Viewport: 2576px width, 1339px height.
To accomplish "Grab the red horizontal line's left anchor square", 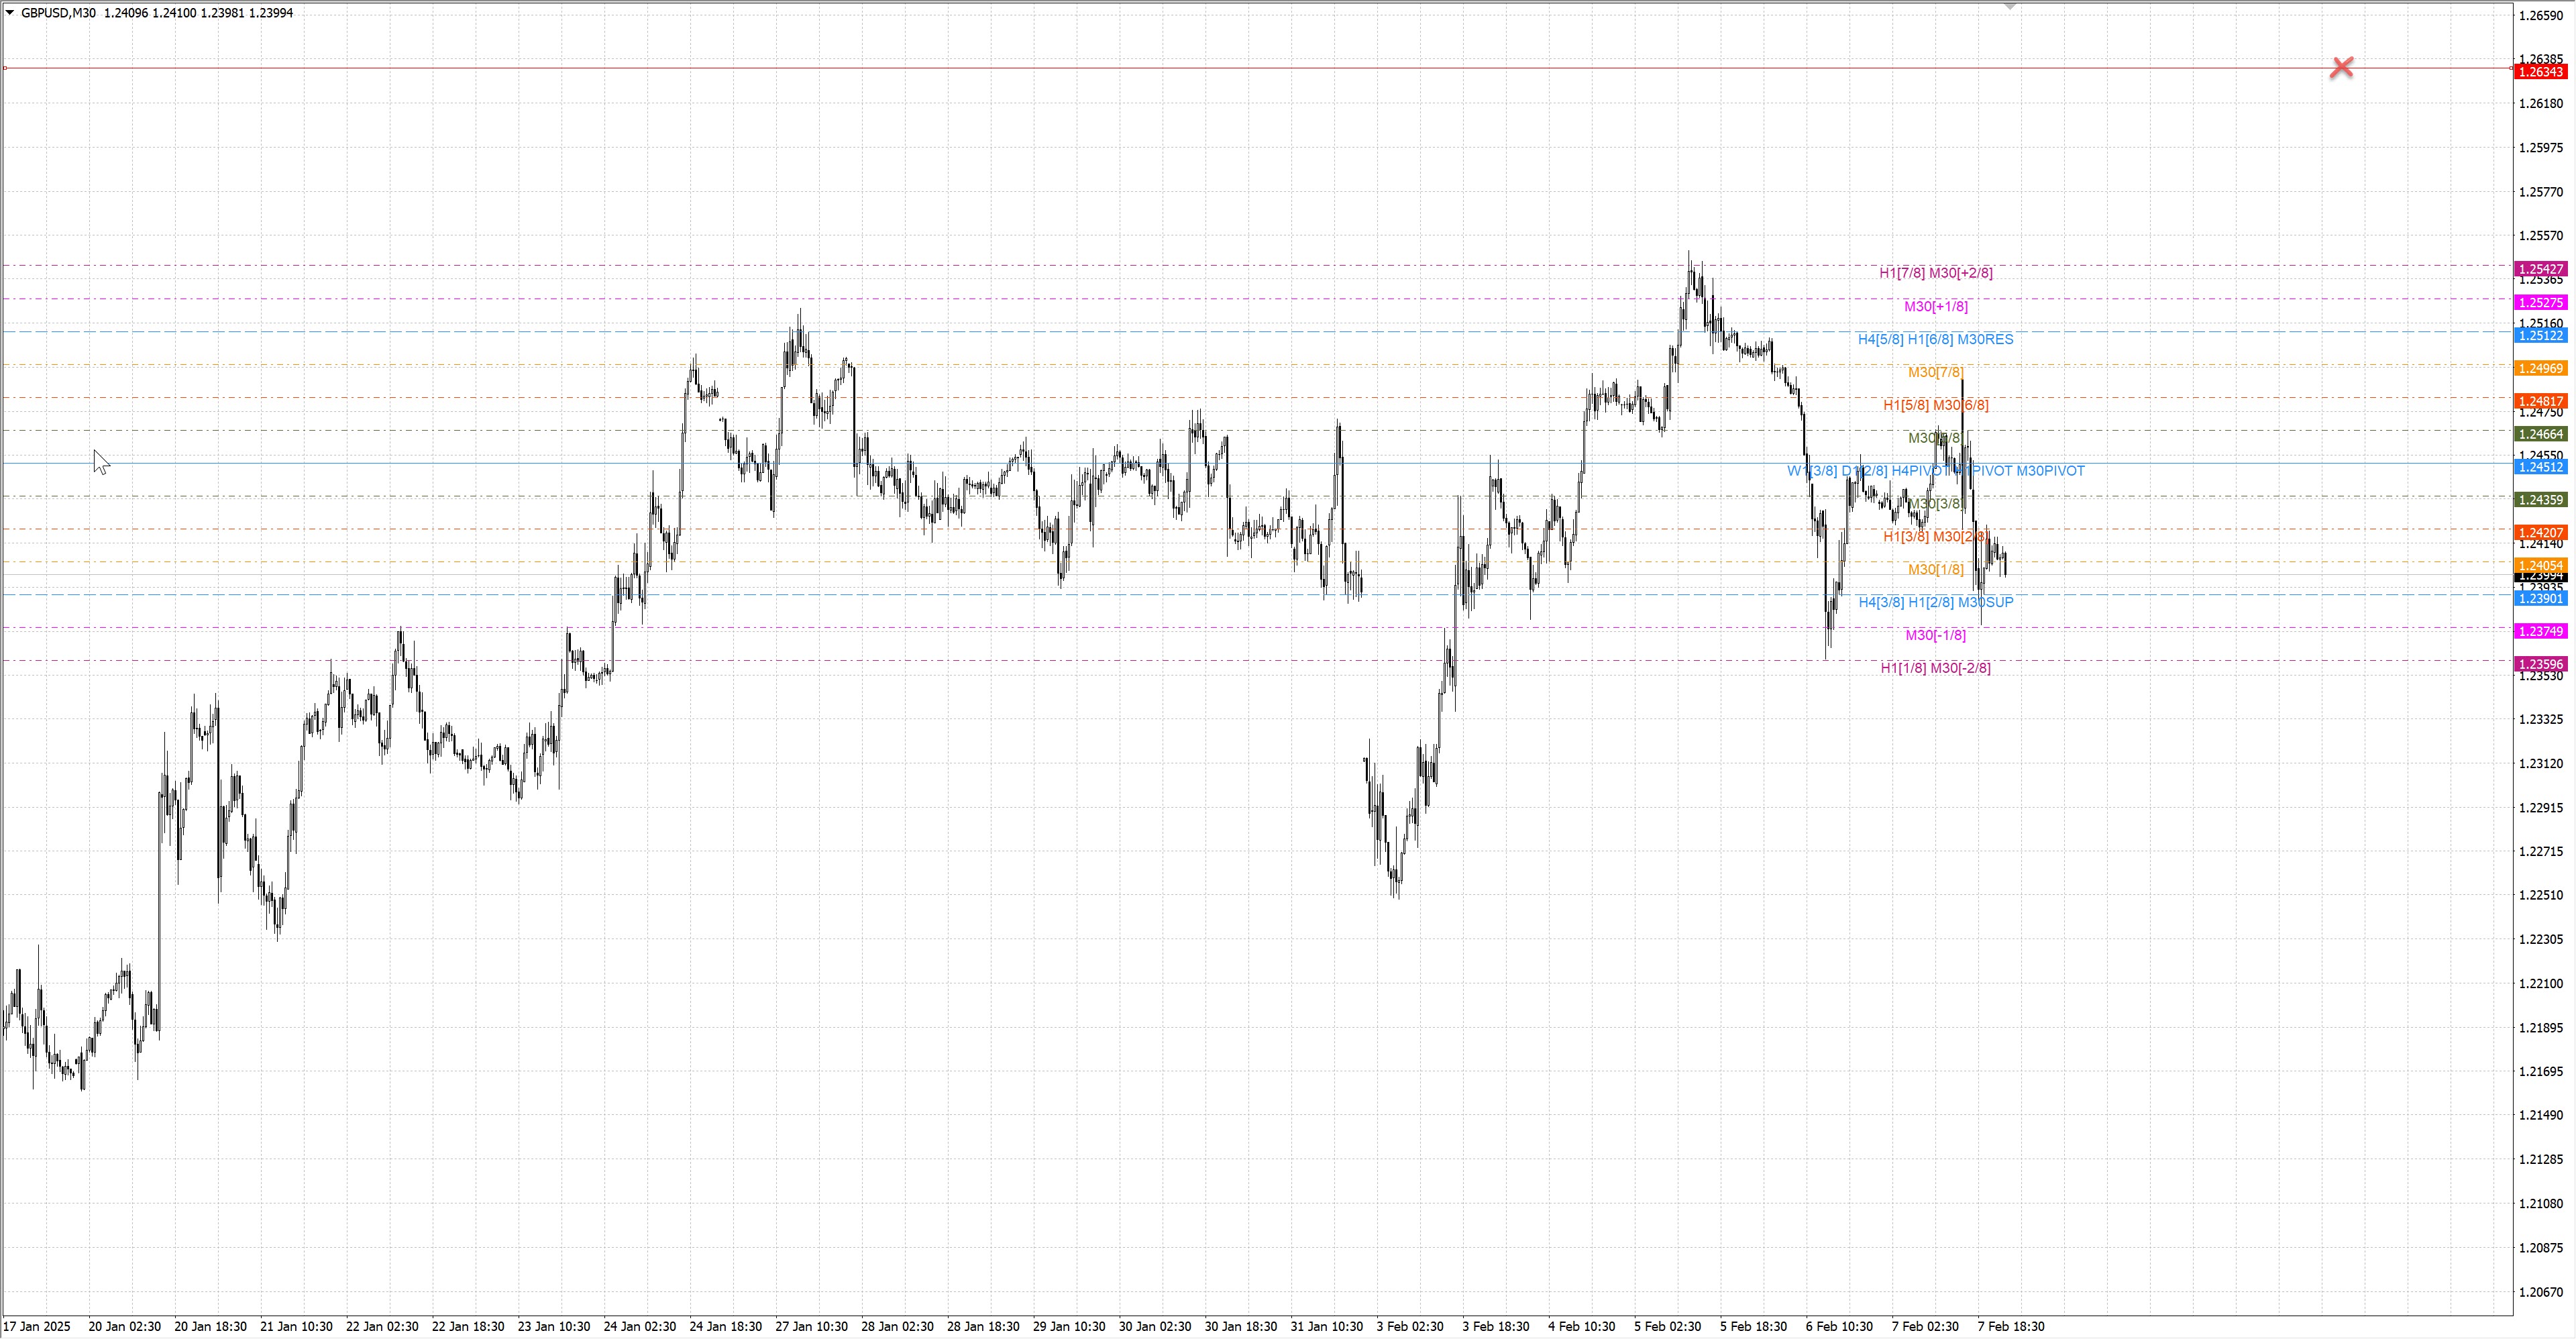I will [5, 68].
